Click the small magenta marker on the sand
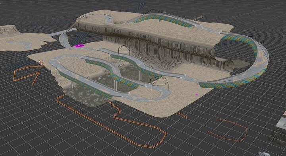286x156 pixels. pos(197,94)
